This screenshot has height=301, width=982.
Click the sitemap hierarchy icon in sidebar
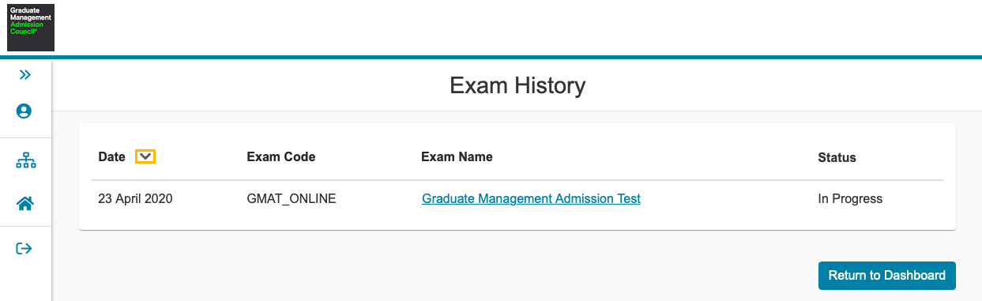(26, 162)
